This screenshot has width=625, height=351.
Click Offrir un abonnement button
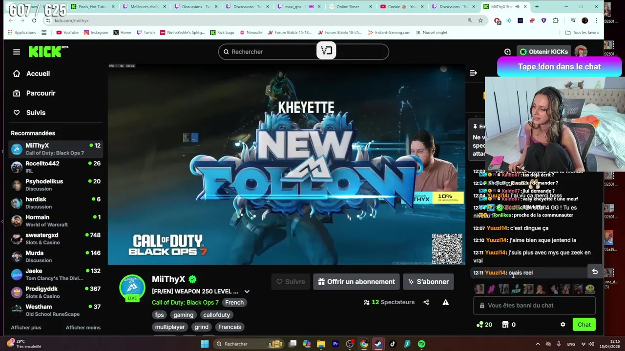[356, 282]
